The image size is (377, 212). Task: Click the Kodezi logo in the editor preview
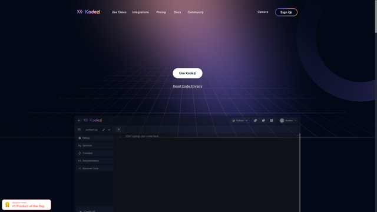[92, 120]
